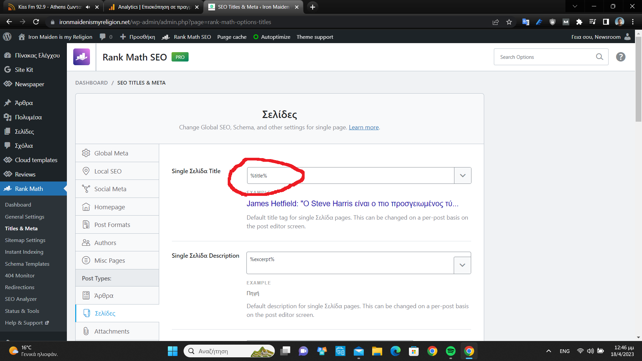Open the tab search chevron
The height and width of the screenshot is (361, 642).
click(x=575, y=6)
